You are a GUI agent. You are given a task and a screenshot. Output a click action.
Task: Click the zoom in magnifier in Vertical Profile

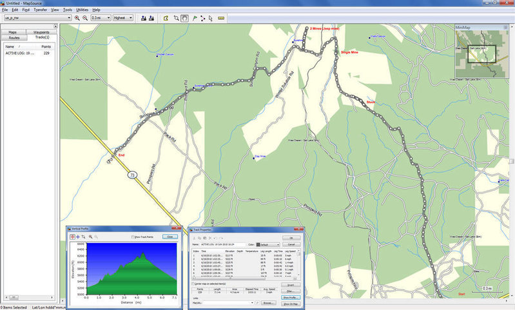pyautogui.click(x=90, y=237)
